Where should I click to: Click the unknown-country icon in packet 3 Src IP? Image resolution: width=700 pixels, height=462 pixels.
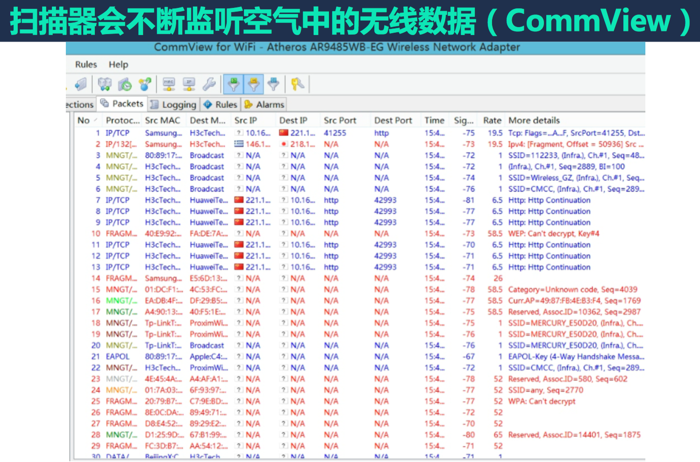click(x=239, y=155)
